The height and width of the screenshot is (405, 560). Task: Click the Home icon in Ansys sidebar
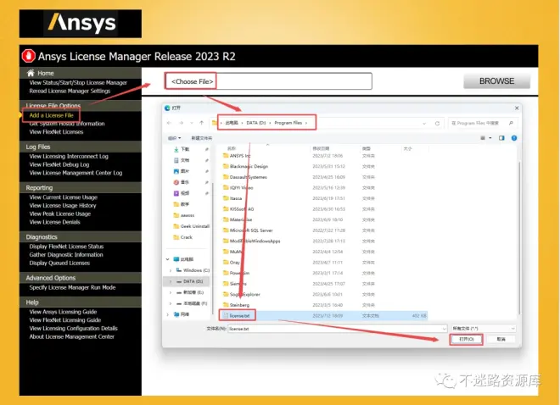point(31,73)
